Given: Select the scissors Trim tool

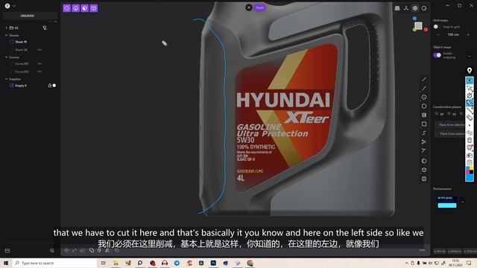Looking at the screenshot, I should click(424, 142).
